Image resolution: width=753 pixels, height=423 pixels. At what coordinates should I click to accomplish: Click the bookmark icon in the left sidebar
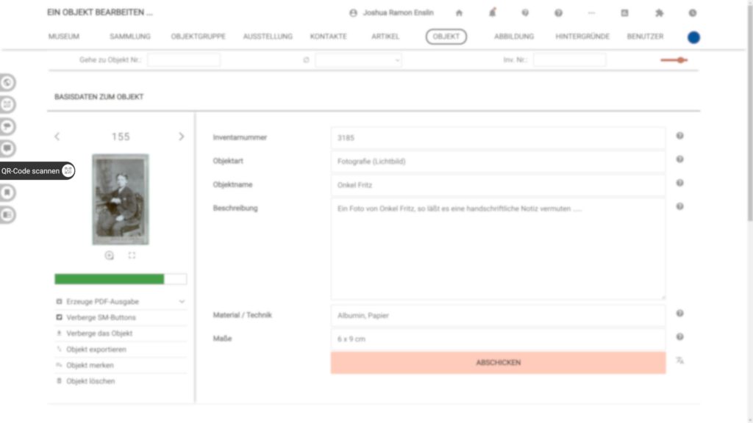coord(7,193)
